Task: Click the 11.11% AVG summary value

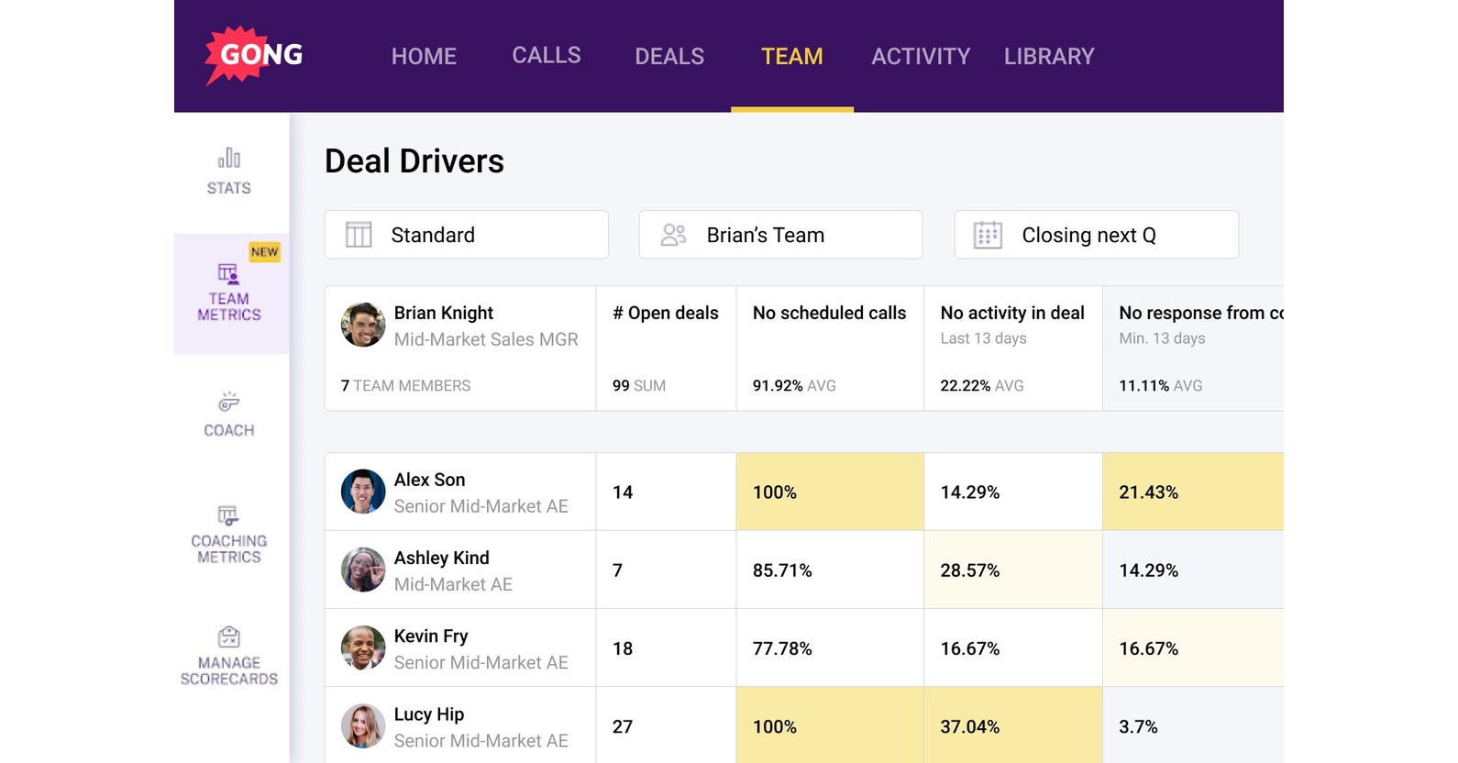Action: point(1161,386)
